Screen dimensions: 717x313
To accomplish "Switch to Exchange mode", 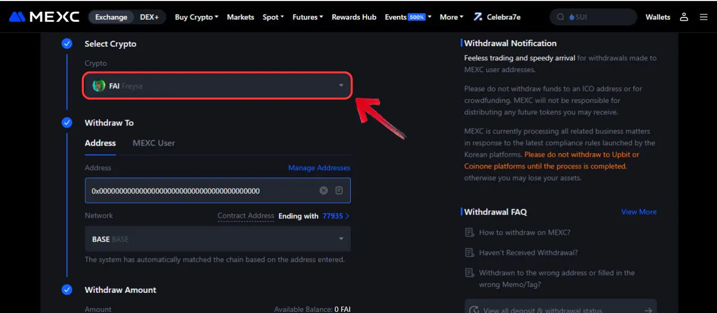I will [111, 17].
